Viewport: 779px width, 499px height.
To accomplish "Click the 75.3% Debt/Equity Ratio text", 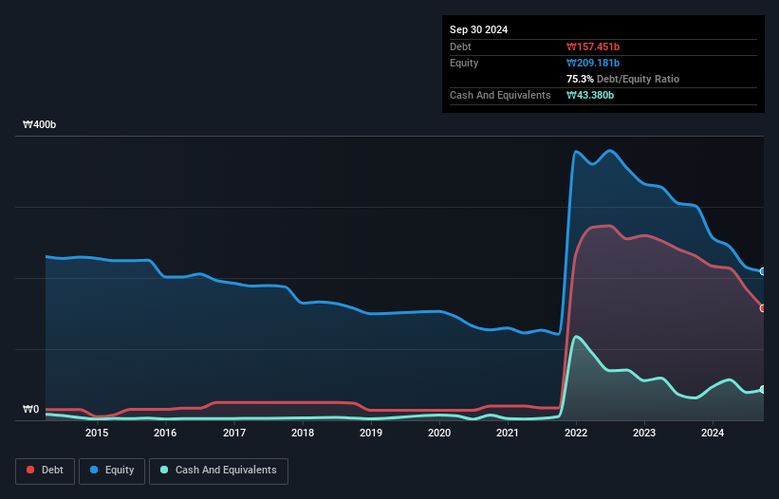I will [622, 79].
